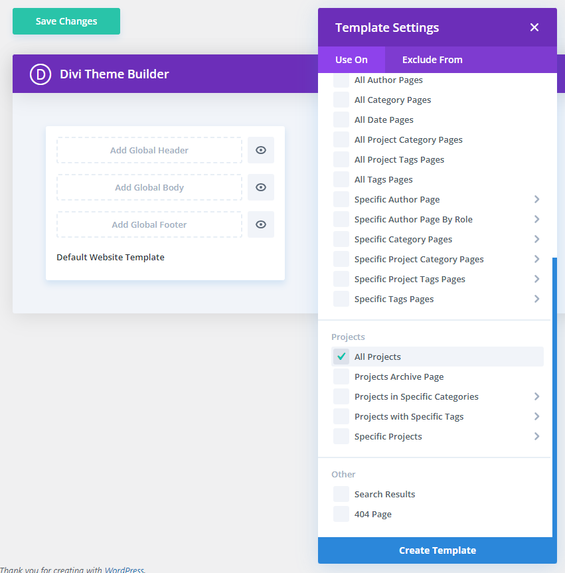
Task: Expand Specific Author Page options chevron
Action: [x=536, y=199]
